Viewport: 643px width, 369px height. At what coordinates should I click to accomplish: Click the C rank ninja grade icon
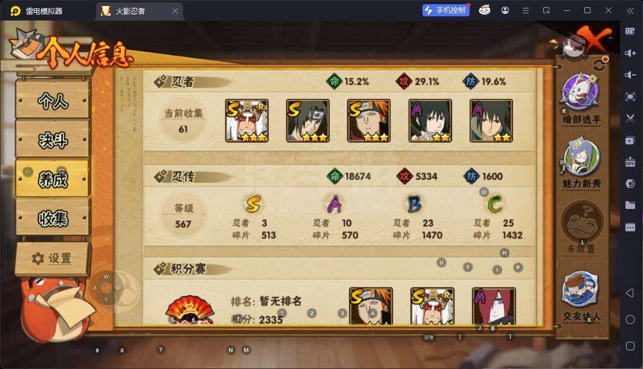point(495,204)
